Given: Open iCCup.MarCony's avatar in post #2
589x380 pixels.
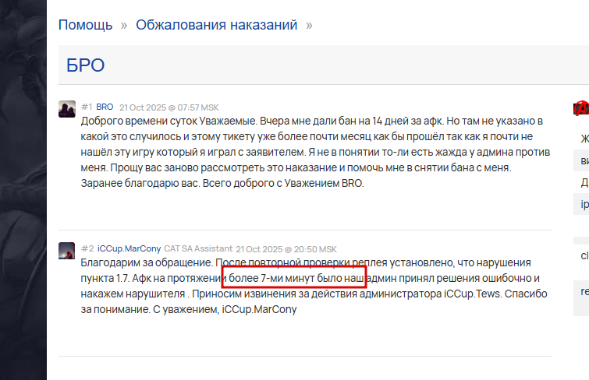Looking at the screenshot, I should coord(67,251).
